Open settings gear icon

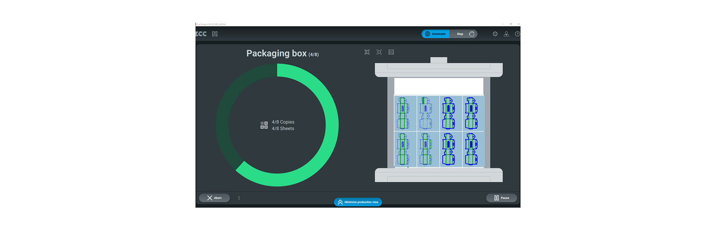pos(495,34)
